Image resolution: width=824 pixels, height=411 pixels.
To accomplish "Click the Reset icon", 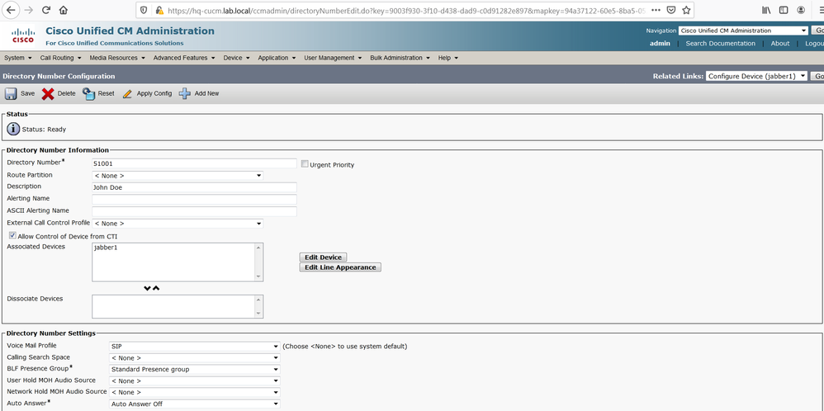I will (88, 93).
